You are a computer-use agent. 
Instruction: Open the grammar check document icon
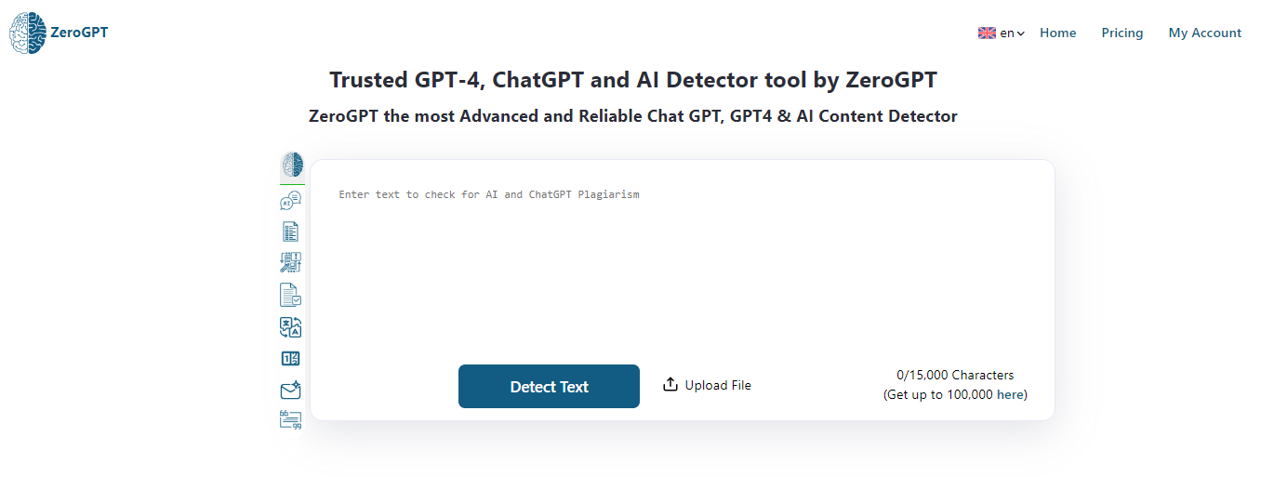[x=291, y=295]
